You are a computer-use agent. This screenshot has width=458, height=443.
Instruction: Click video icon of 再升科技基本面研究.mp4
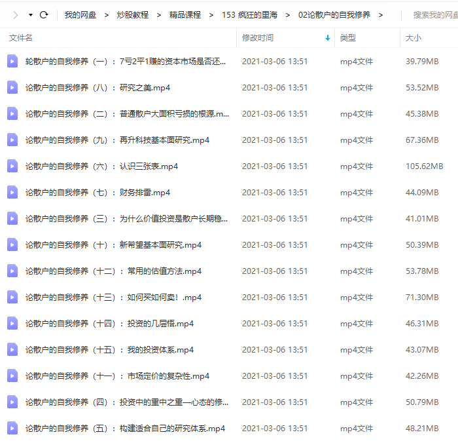(x=12, y=140)
